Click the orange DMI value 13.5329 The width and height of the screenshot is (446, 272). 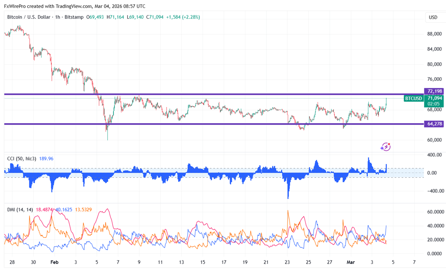[x=83, y=209]
